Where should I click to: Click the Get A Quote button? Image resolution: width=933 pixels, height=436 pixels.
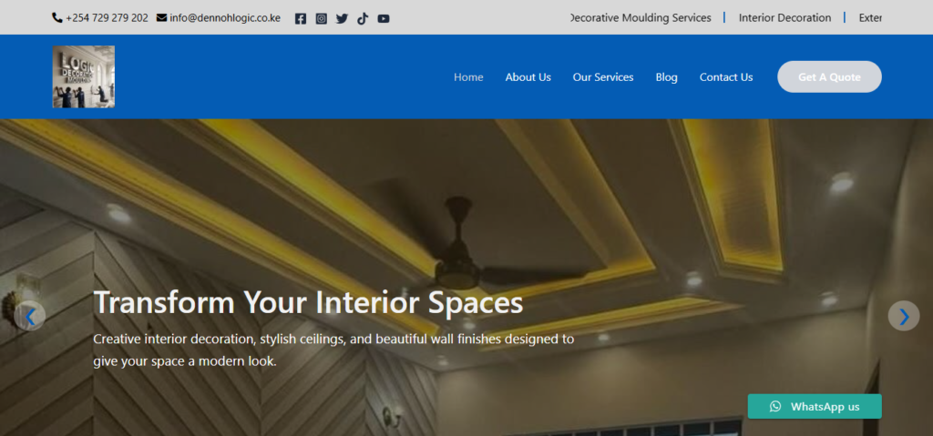tap(829, 76)
